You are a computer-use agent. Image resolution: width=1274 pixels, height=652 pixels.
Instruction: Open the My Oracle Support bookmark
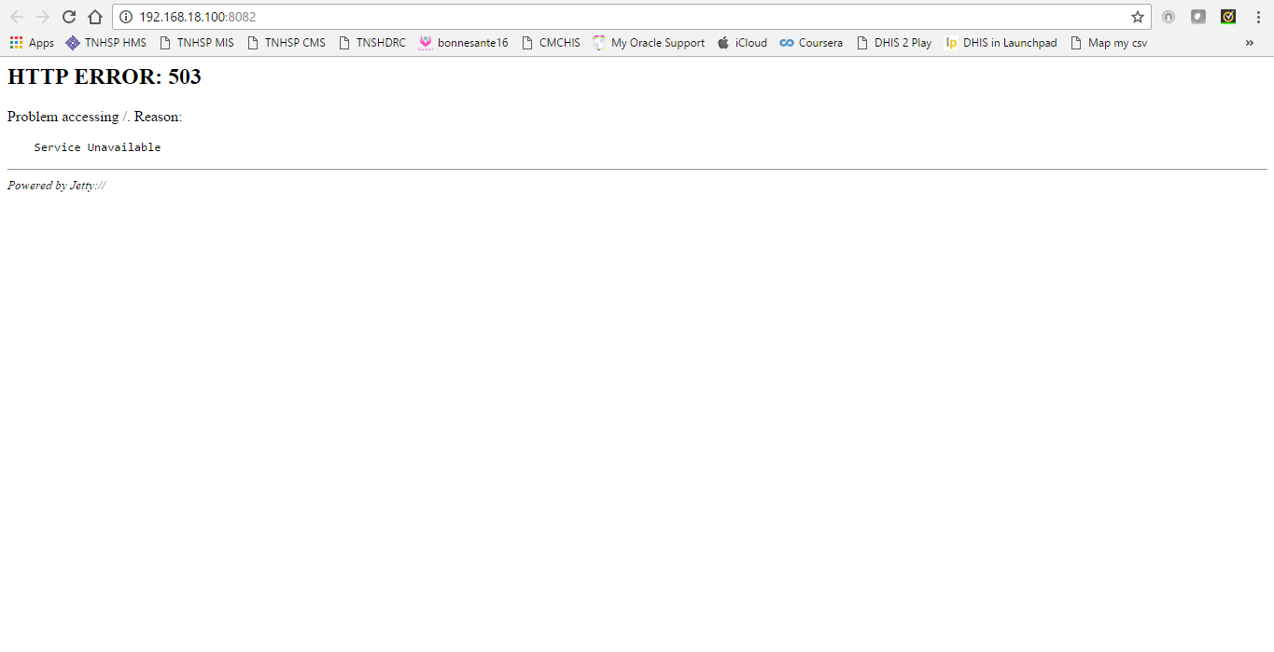(x=649, y=43)
